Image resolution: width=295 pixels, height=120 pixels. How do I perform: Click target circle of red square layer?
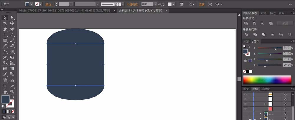(x=285, y=109)
